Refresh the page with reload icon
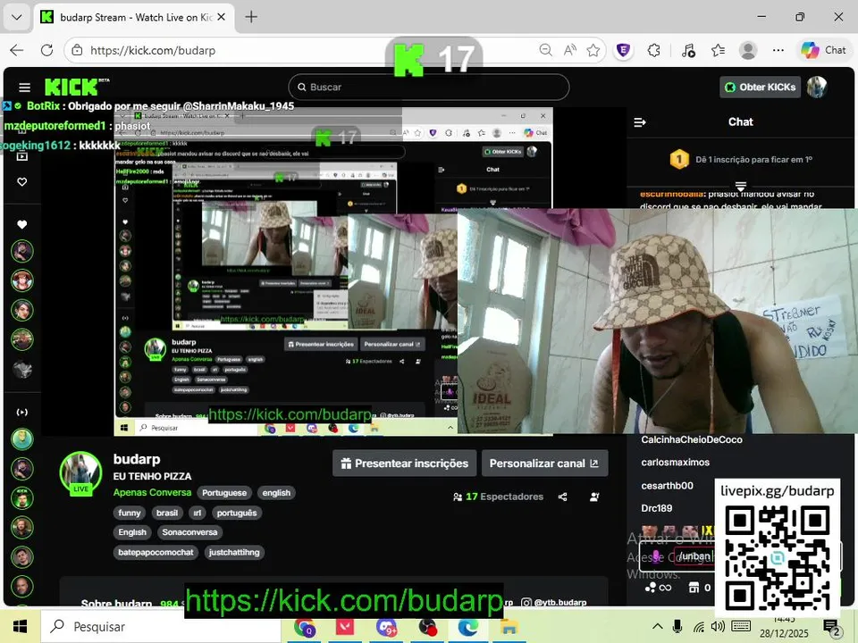This screenshot has height=643, width=858. pyautogui.click(x=47, y=50)
